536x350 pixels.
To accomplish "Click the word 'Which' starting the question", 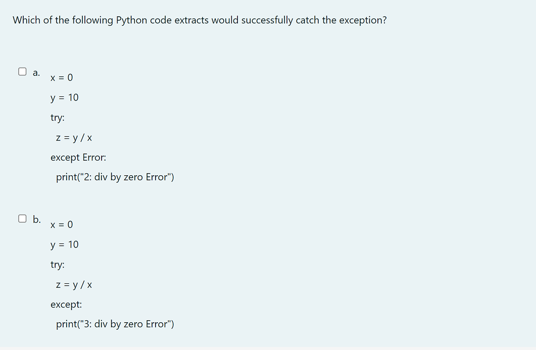I will click(26, 20).
